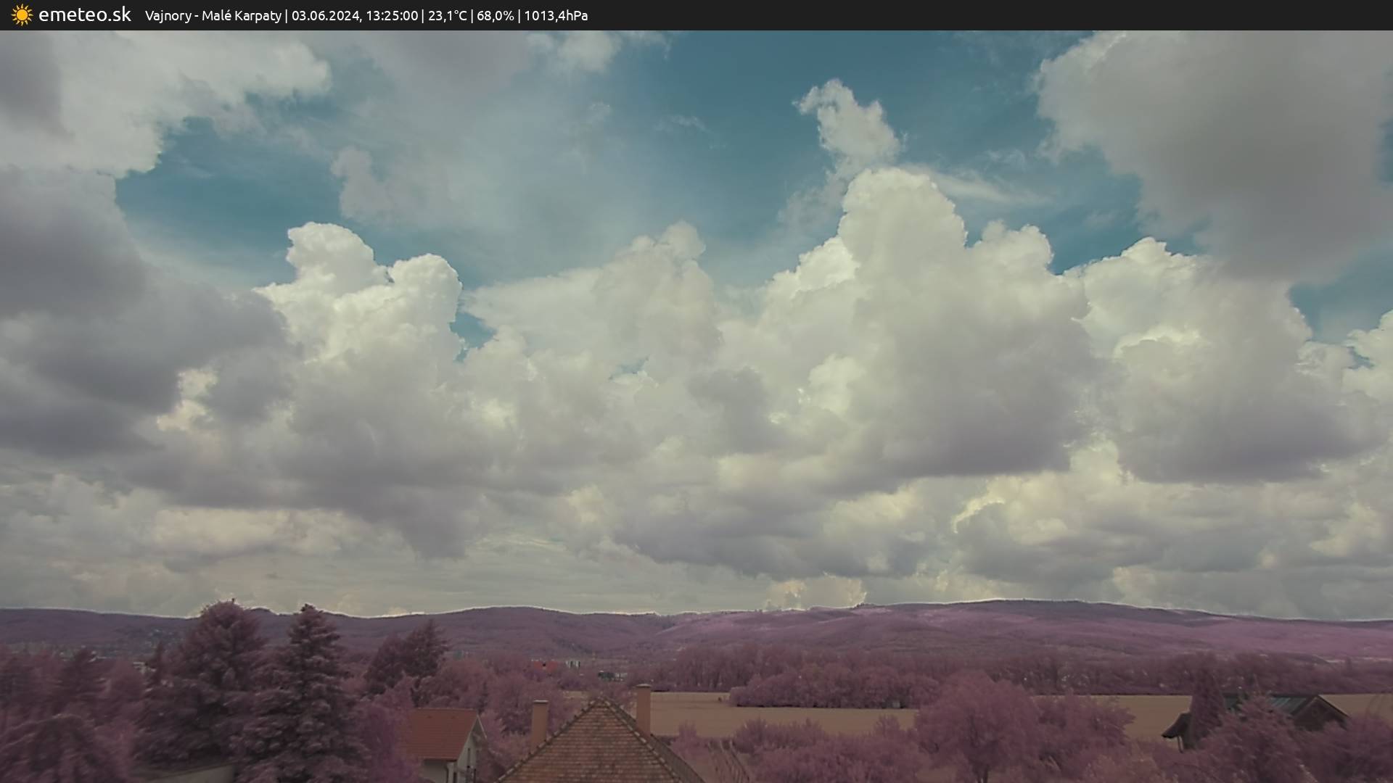1393x783 pixels.
Task: Click the tall conifer tree on the left
Action: click(308, 689)
